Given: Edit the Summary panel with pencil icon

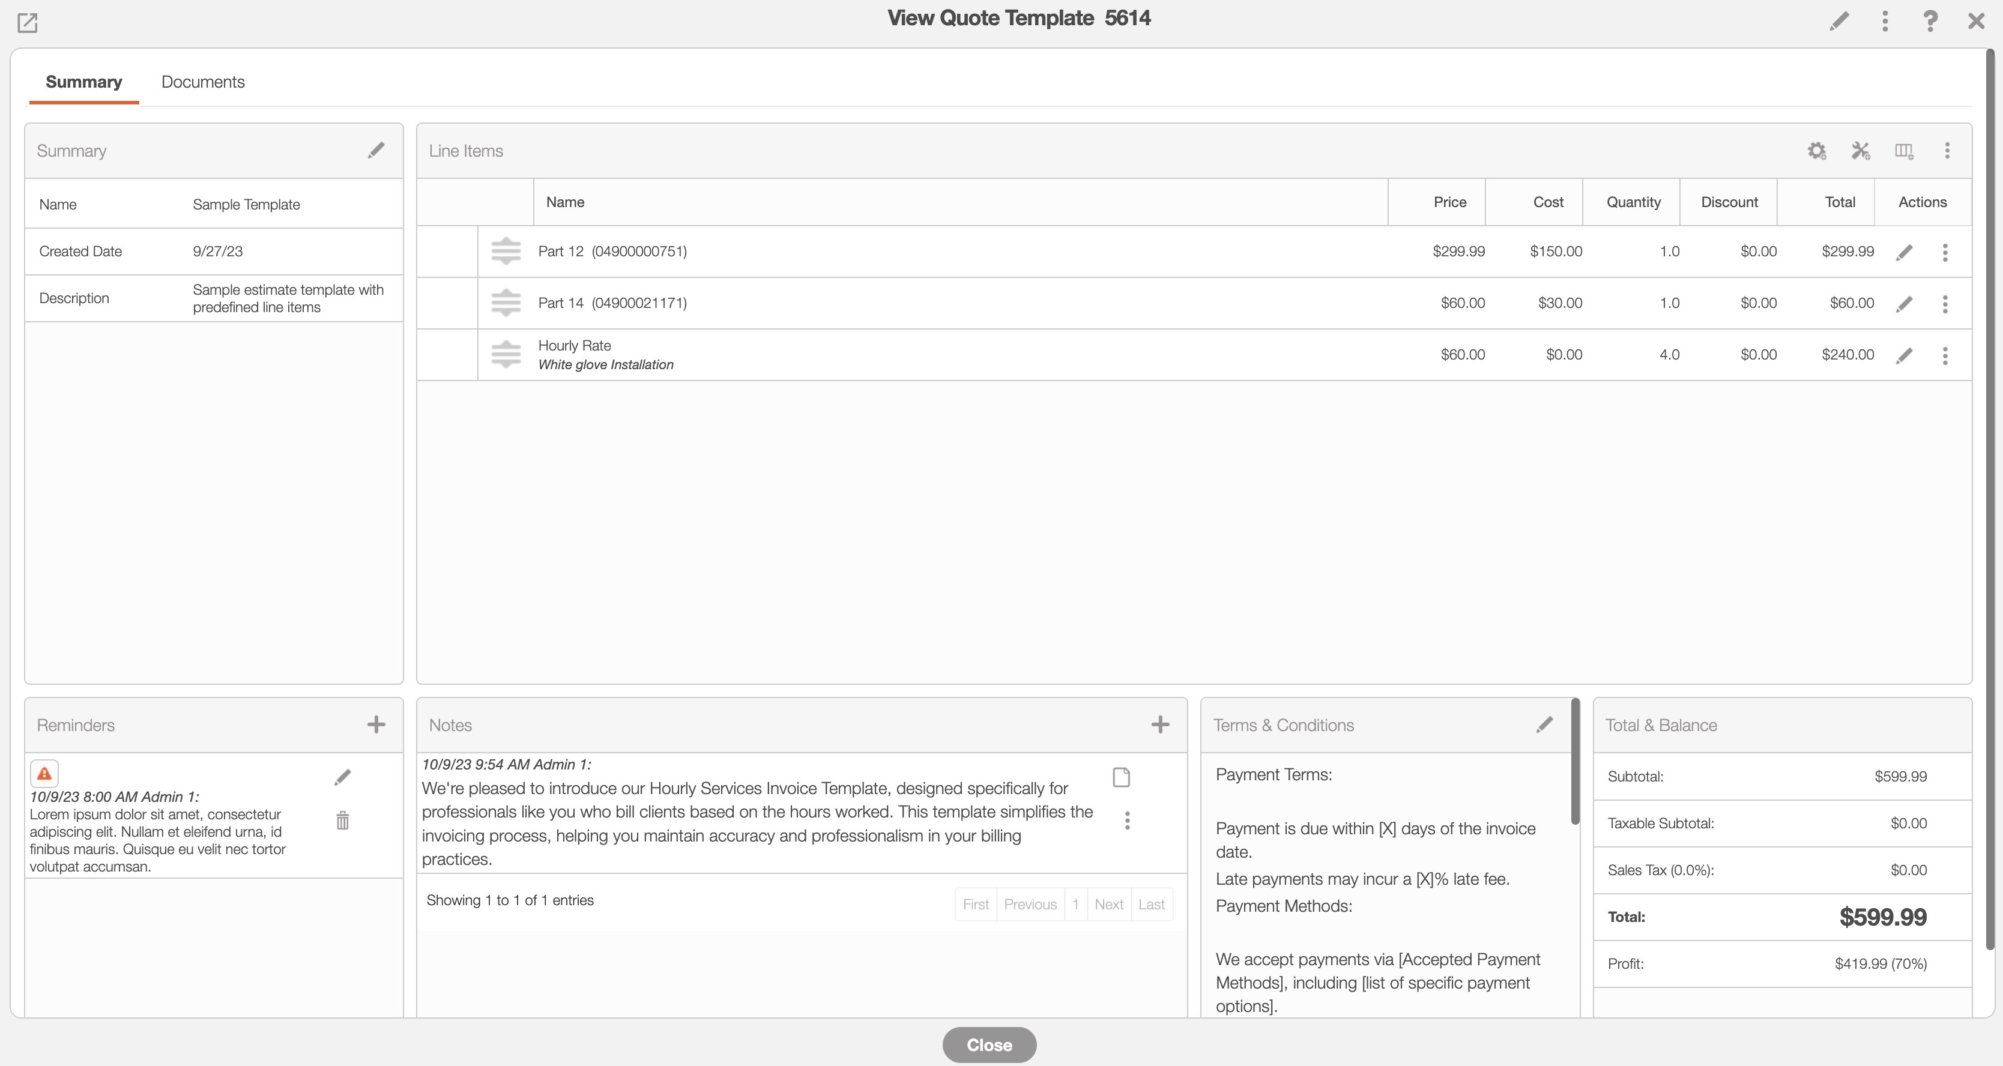Looking at the screenshot, I should pyautogui.click(x=376, y=150).
